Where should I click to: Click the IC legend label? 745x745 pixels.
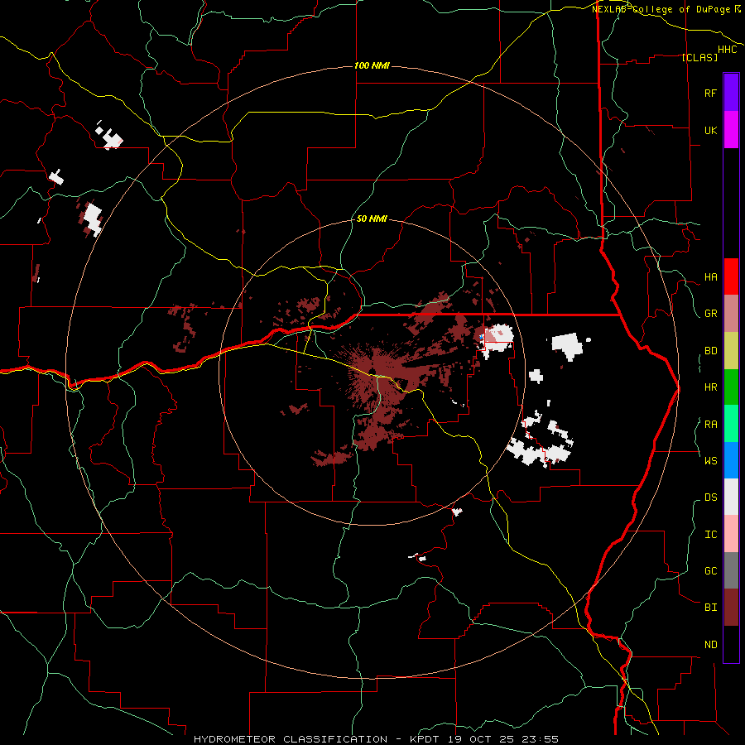point(710,535)
